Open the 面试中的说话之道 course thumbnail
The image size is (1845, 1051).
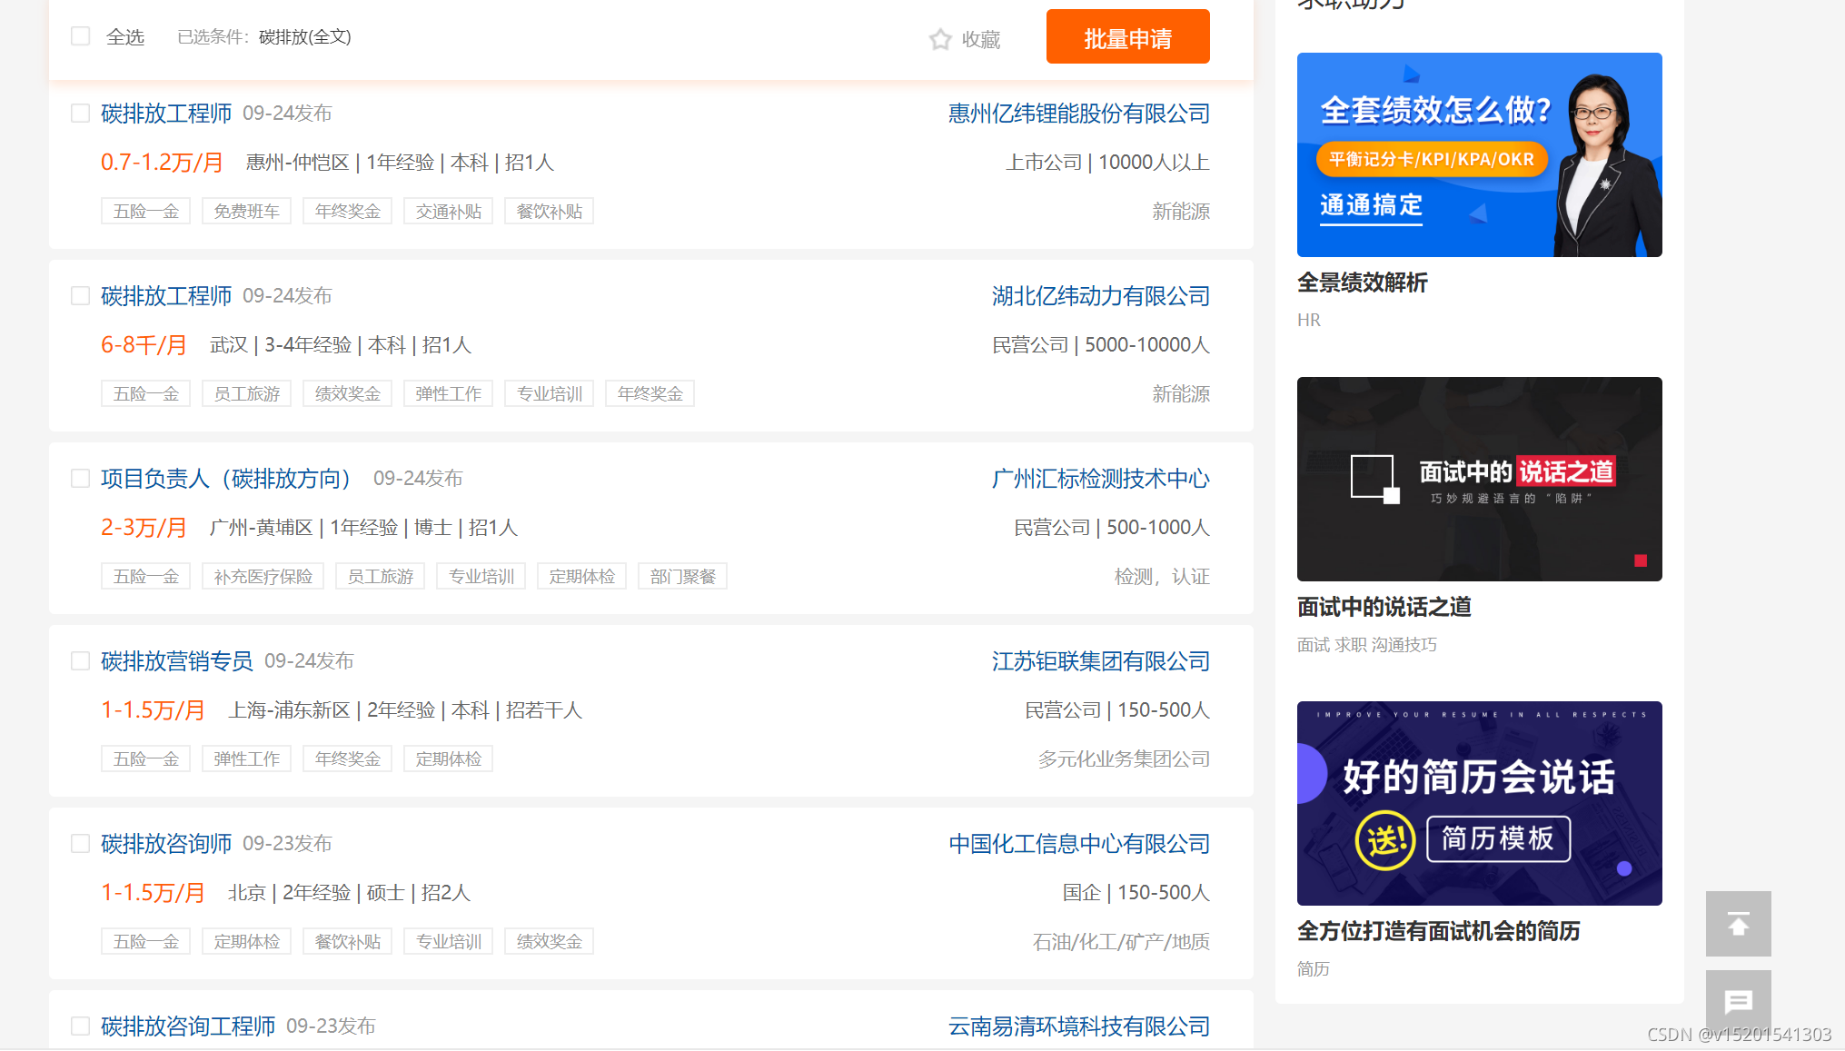click(x=1479, y=479)
